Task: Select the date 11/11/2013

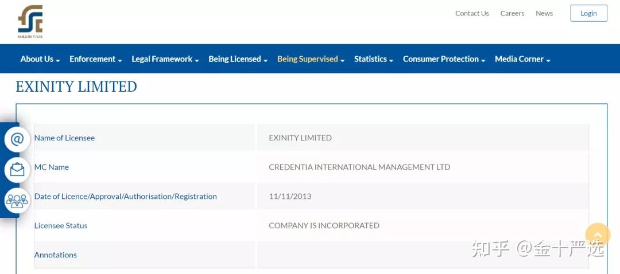Action: click(x=290, y=196)
